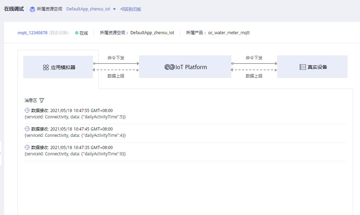Click the 消息区 label
This screenshot has width=360, height=215.
point(31,101)
